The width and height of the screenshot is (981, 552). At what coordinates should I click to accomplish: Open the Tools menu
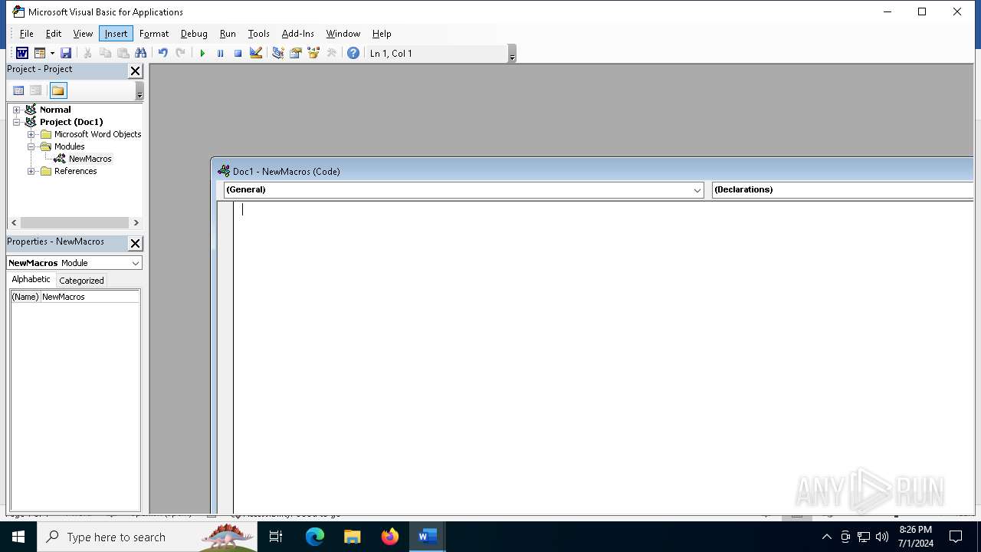click(258, 34)
